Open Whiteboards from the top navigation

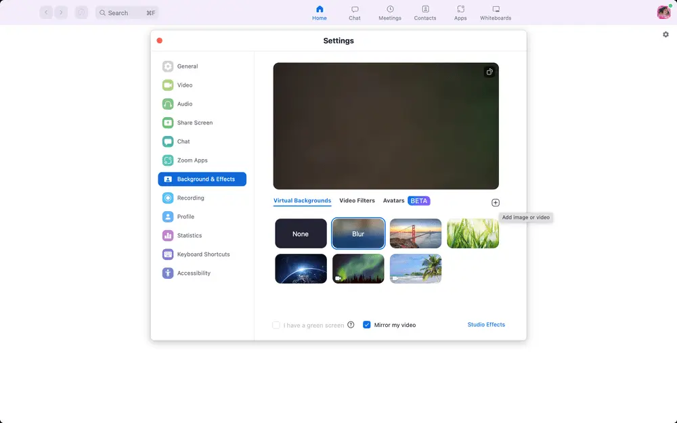(x=495, y=12)
